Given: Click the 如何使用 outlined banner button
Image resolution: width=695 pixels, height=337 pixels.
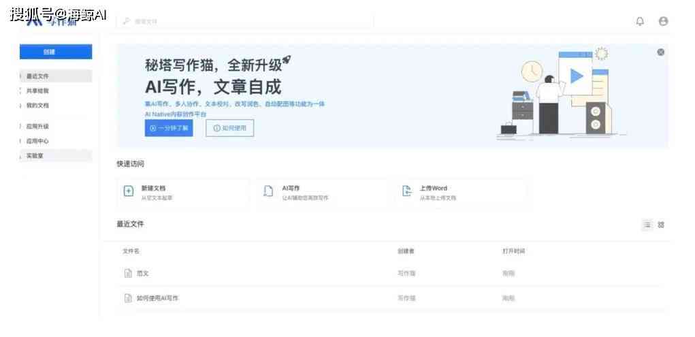Looking at the screenshot, I should [229, 128].
